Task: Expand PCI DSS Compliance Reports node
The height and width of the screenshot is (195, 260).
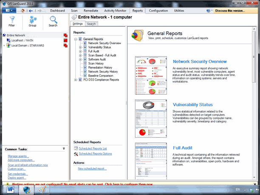Action: point(76,80)
